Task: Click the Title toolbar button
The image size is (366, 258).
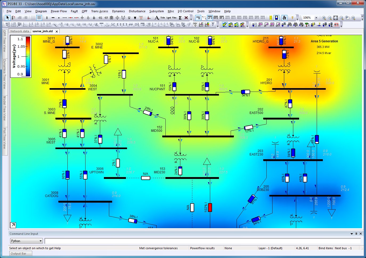Action: 162,18
